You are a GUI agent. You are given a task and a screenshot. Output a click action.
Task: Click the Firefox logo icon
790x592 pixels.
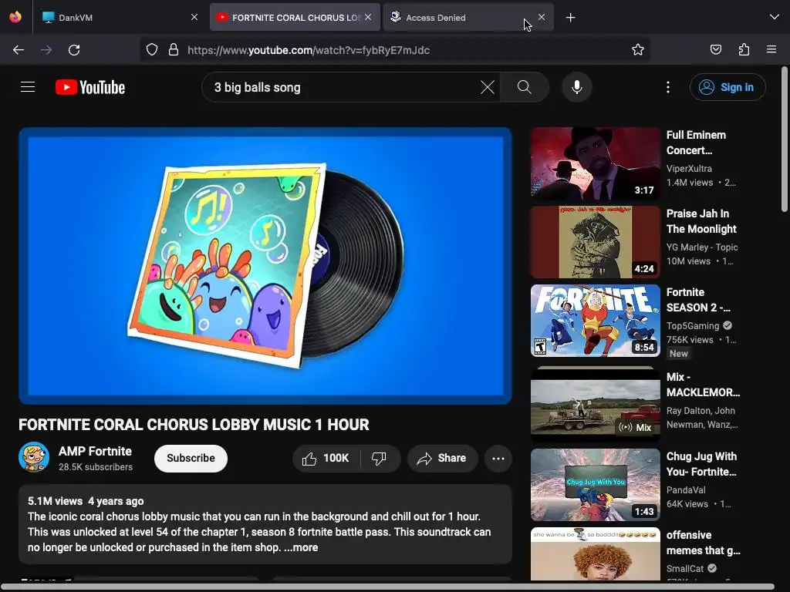pos(15,17)
